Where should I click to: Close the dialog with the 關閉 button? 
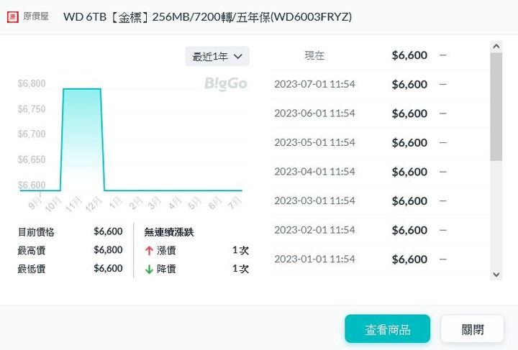point(472,329)
